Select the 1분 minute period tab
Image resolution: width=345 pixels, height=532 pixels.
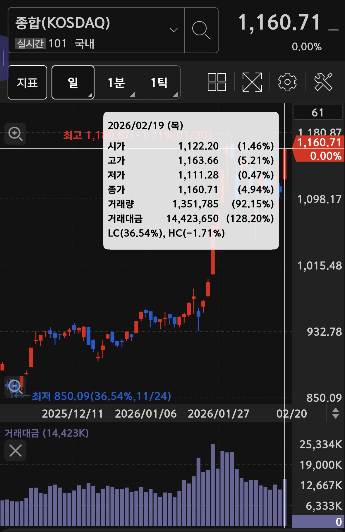tap(116, 83)
